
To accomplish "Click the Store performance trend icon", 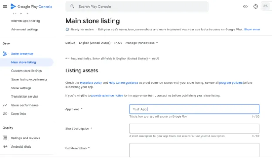I will tap(5, 105).
